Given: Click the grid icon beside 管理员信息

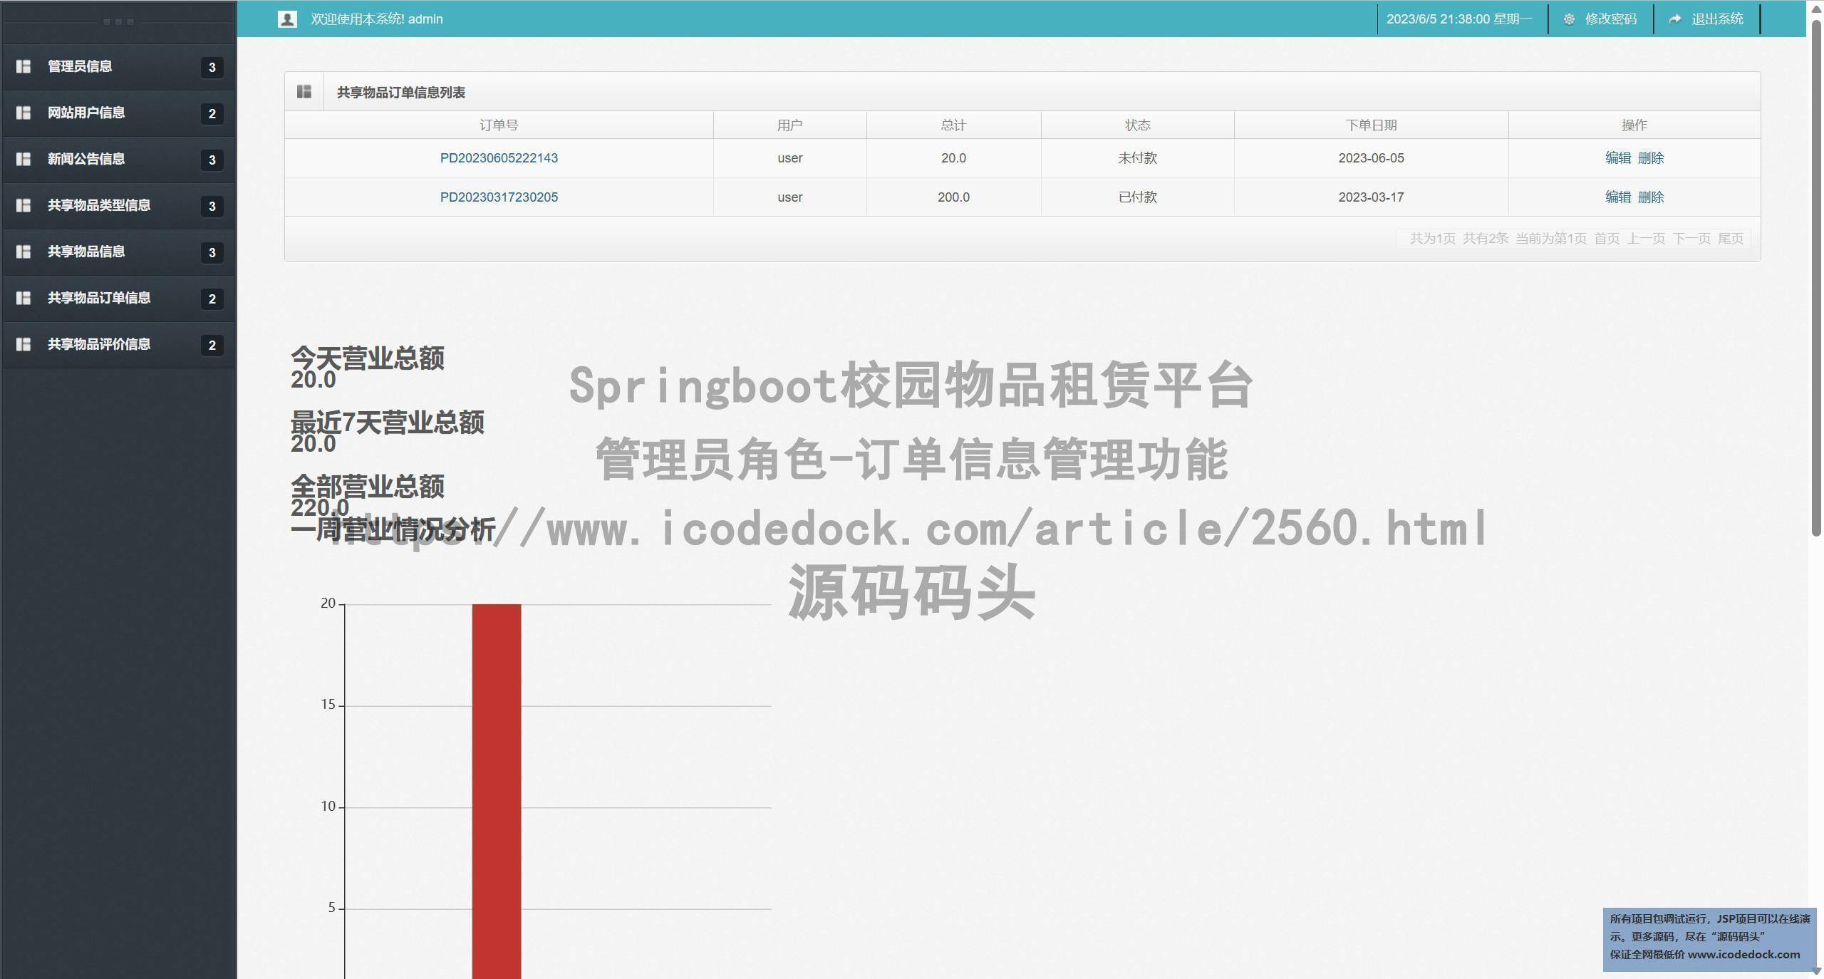Looking at the screenshot, I should coord(24,66).
